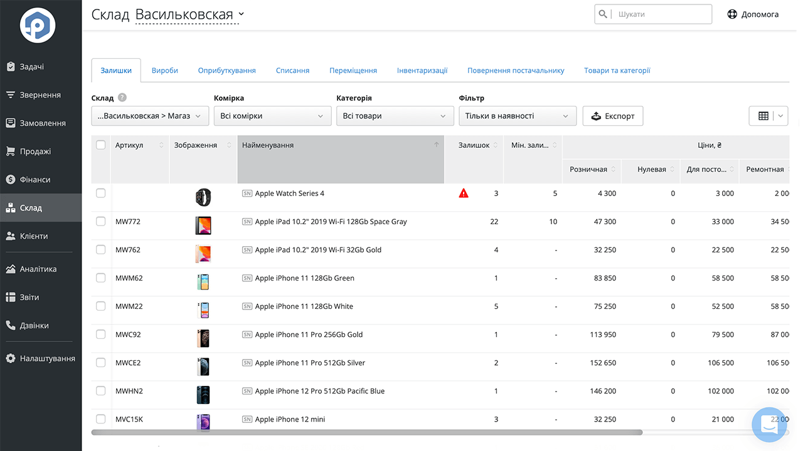Switch to the Вироби tab
Screen dimensions: 803x451
165,70
